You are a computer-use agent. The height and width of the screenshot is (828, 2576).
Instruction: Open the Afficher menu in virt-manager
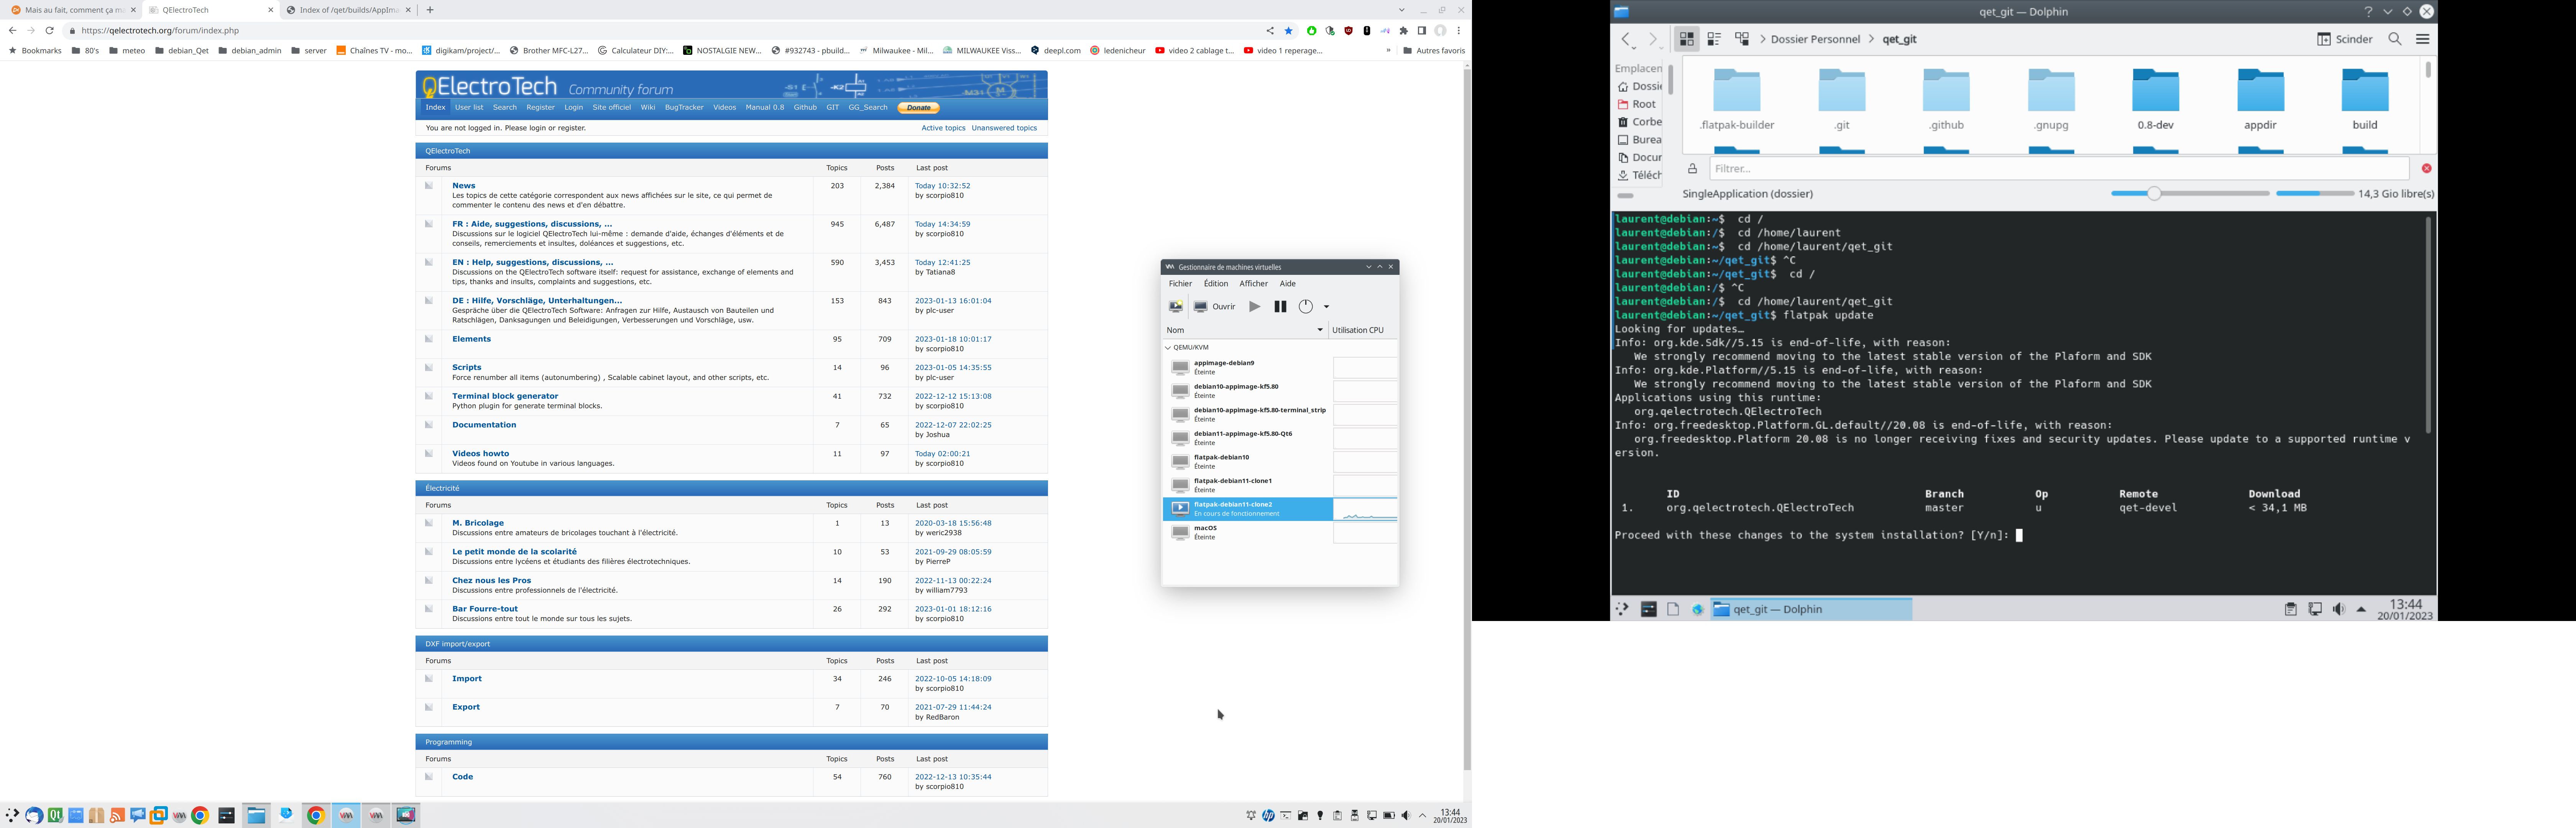pyautogui.click(x=1254, y=284)
